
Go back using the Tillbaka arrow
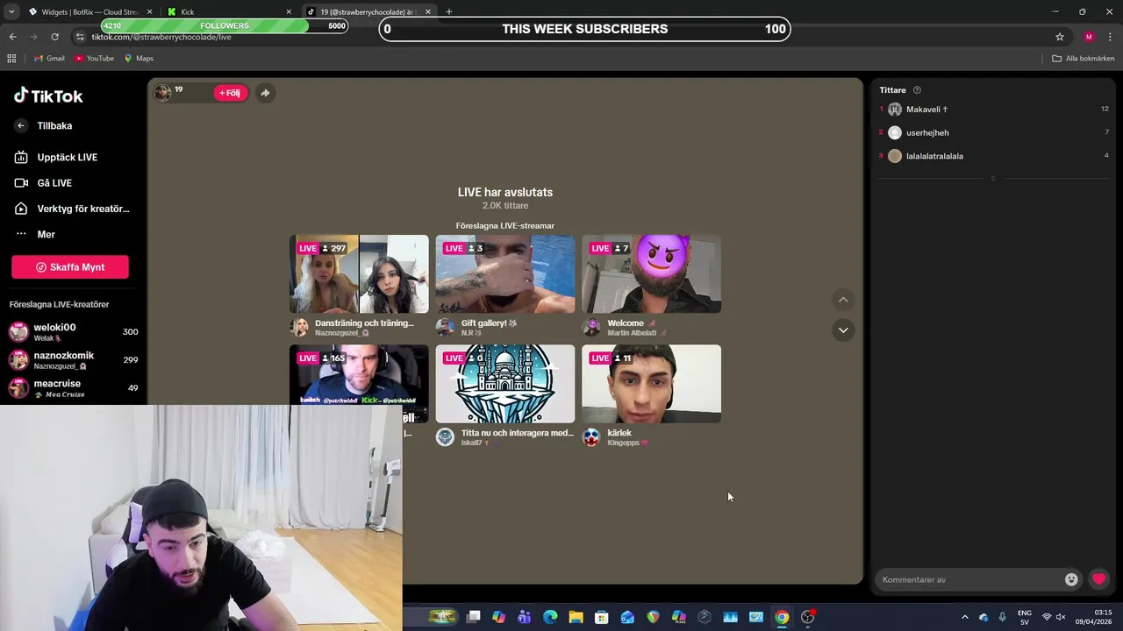(x=21, y=126)
